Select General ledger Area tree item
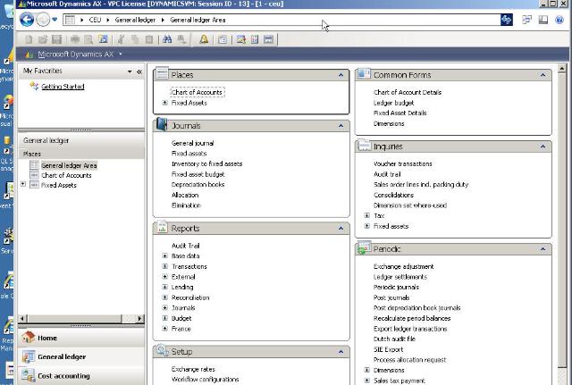Image resolution: width=572 pixels, height=385 pixels. 69,165
